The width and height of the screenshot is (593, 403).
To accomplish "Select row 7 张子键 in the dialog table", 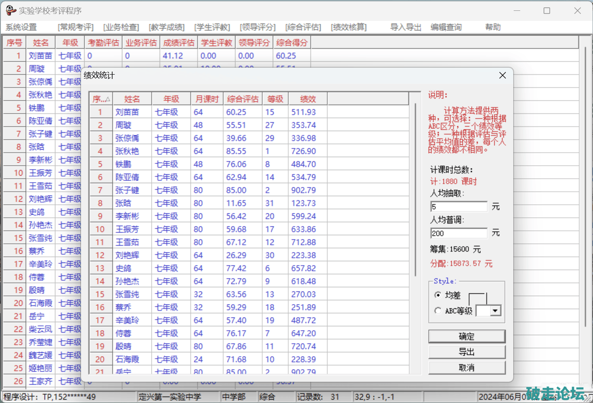I will 127,190.
